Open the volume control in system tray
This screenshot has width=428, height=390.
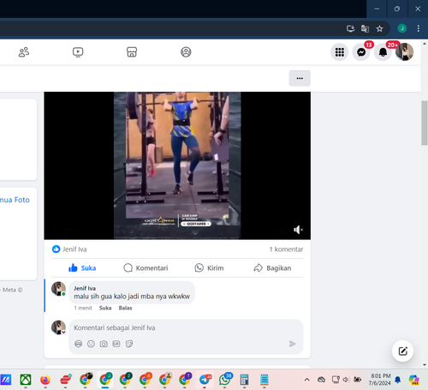point(346,380)
